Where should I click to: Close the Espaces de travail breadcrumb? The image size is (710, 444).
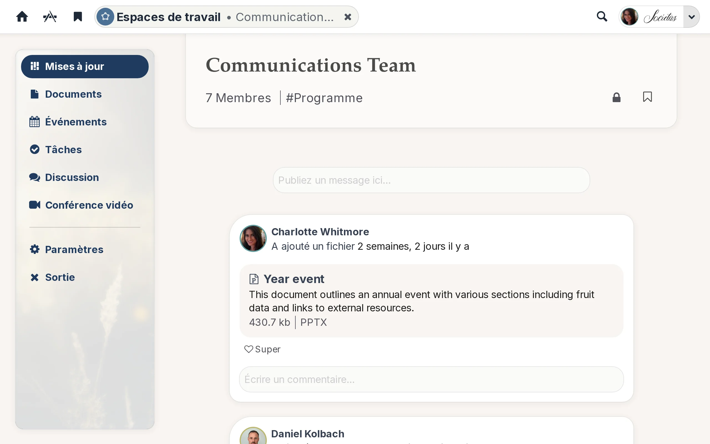tap(348, 17)
